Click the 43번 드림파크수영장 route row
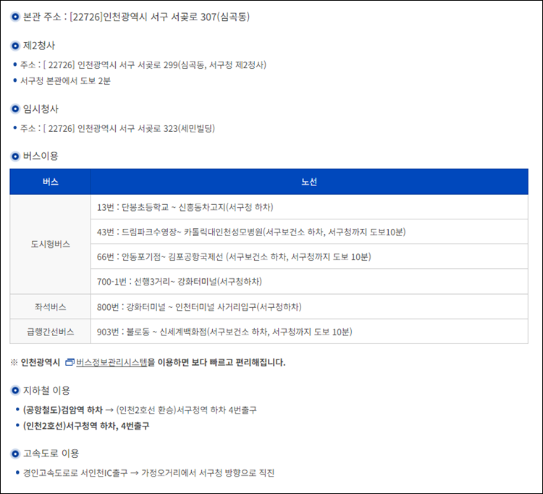 click(x=309, y=232)
